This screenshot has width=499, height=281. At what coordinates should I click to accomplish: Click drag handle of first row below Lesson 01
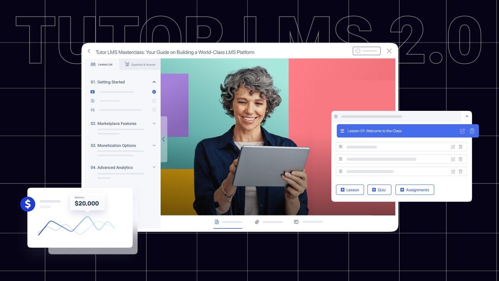(340, 147)
